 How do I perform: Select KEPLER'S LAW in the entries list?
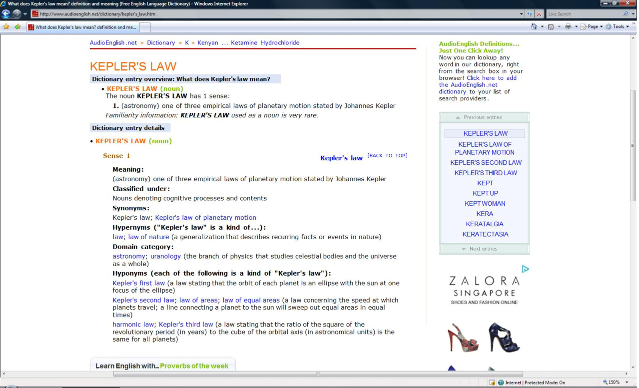(485, 133)
